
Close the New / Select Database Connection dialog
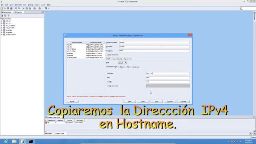pos(190,35)
